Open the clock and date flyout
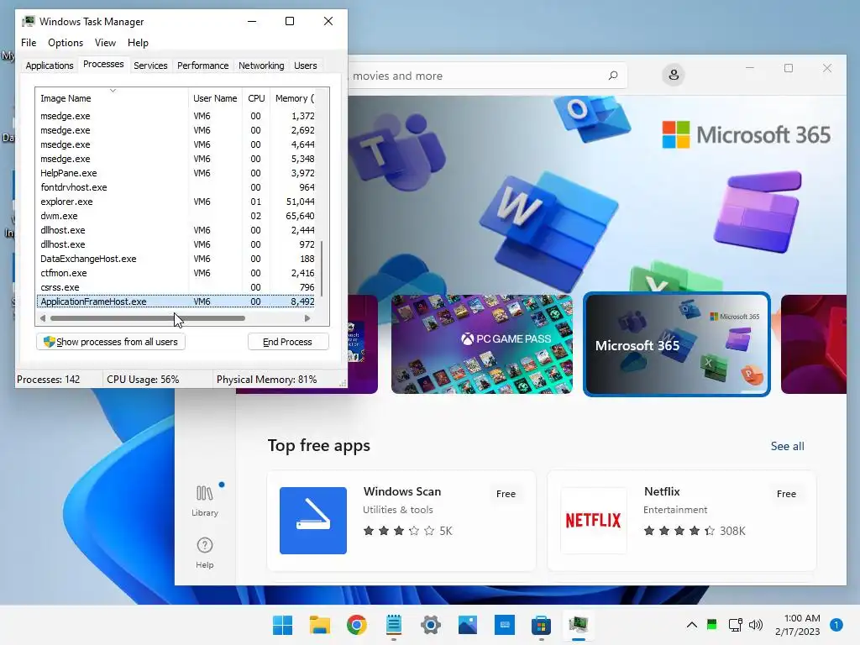860x645 pixels. (x=798, y=625)
